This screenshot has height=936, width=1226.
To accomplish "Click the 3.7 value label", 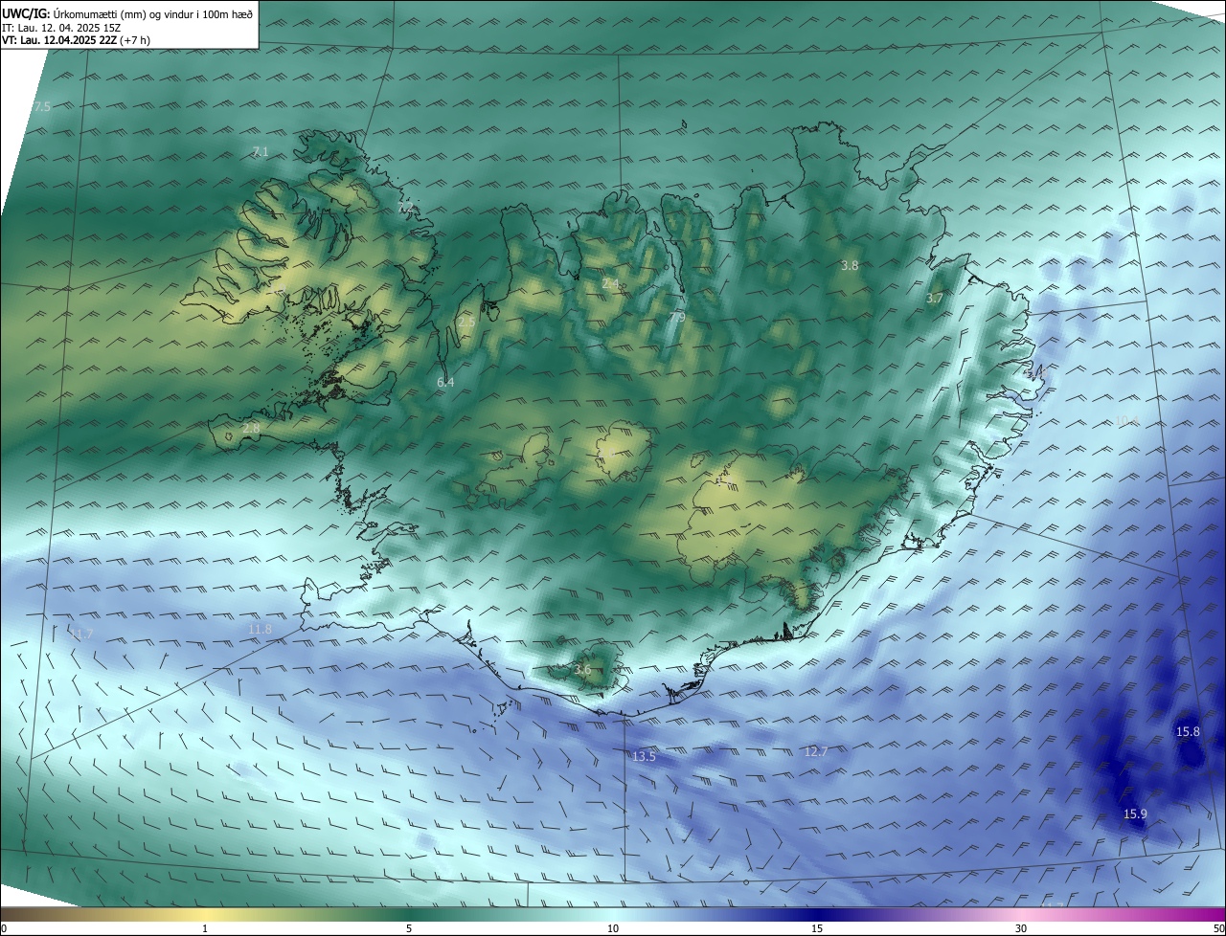I will coord(935,299).
